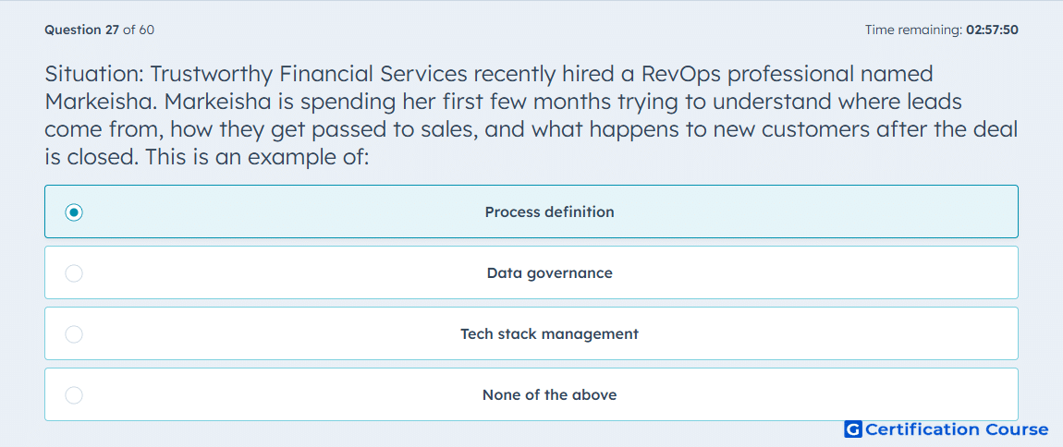Click the 'of 60' question count text

pyautogui.click(x=139, y=30)
